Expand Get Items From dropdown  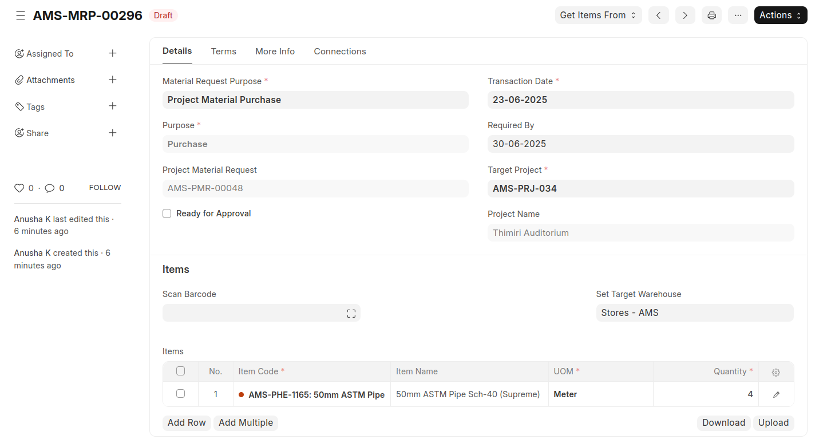point(598,15)
